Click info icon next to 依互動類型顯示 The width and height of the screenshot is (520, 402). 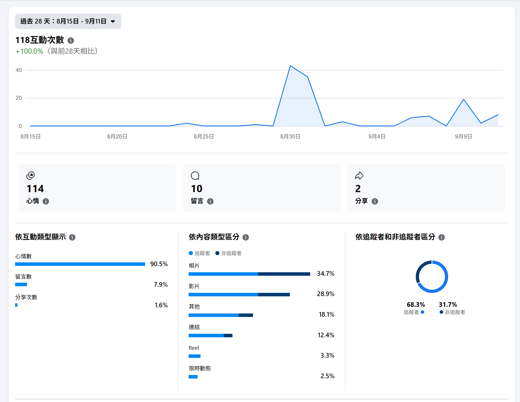(x=72, y=237)
